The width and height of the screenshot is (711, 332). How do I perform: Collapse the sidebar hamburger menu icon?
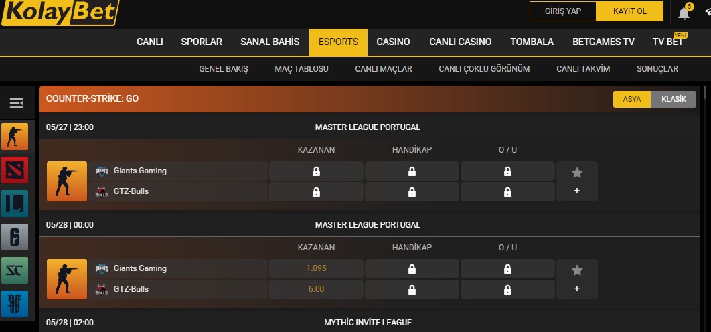(16, 103)
